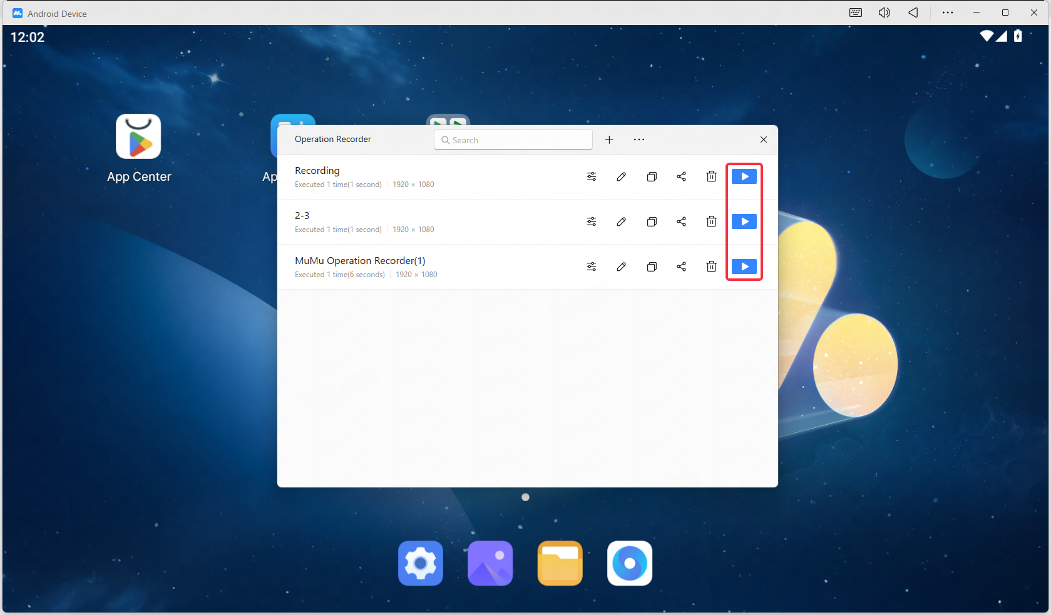Share the 2-3 recording

(682, 221)
